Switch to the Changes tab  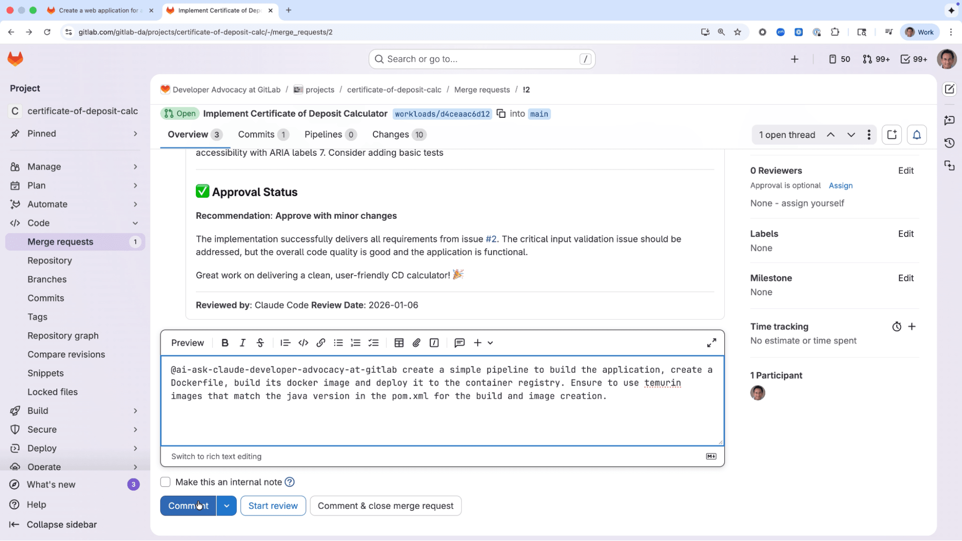pos(391,135)
